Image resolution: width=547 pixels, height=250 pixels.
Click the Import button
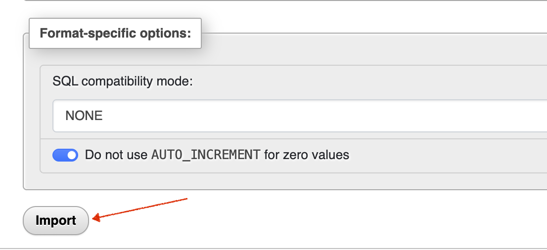(x=56, y=220)
